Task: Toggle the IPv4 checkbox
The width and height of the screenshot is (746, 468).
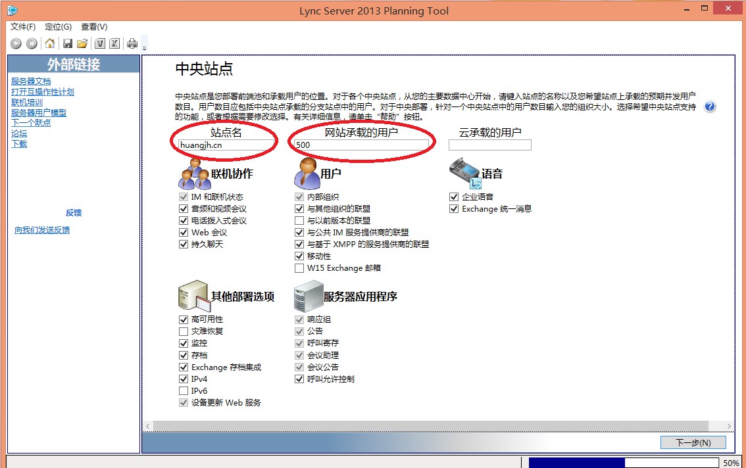Action: [183, 379]
